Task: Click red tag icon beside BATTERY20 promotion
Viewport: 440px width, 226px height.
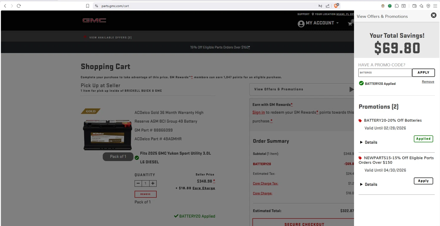Action: 360,121
